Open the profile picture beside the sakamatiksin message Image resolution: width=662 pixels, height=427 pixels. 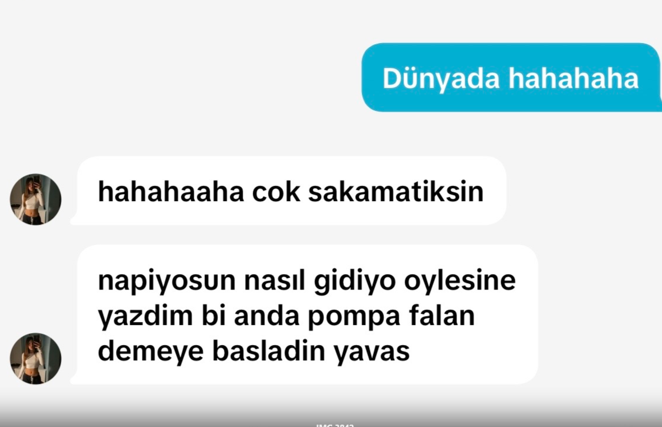click(x=35, y=199)
